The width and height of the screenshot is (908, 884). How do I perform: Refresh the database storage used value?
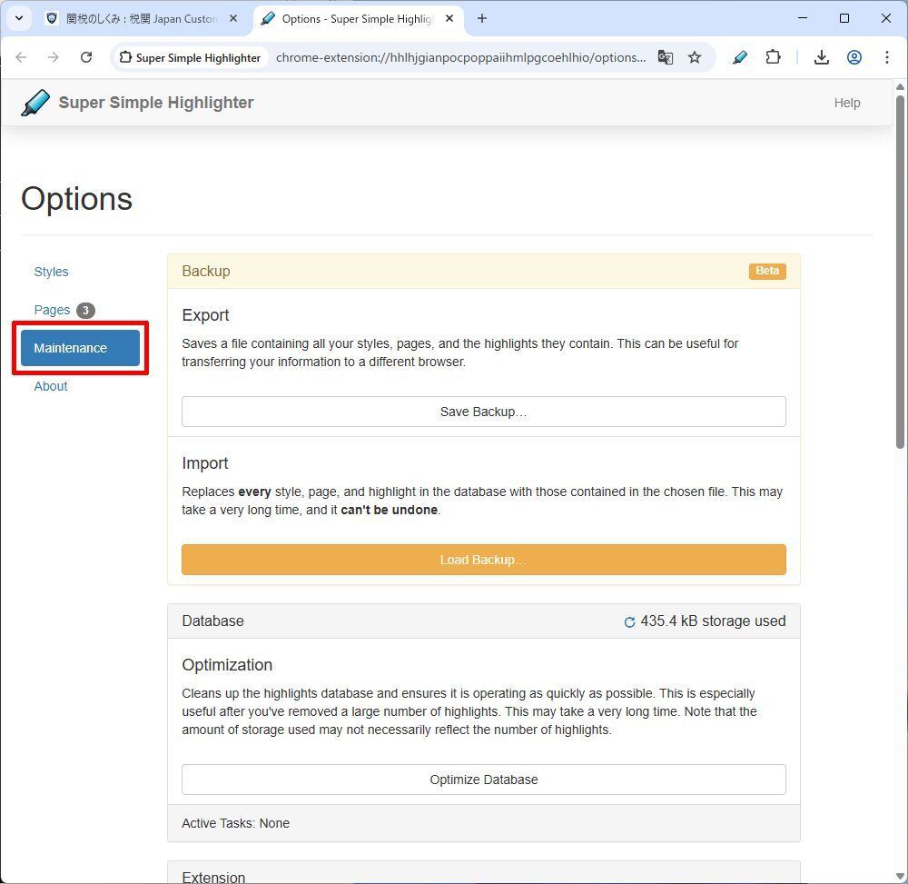coord(629,622)
